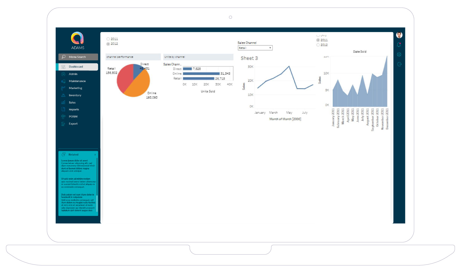Click the Admin gear icon in sidebar
Viewport: 461px width, 273px height.
pyautogui.click(x=63, y=74)
